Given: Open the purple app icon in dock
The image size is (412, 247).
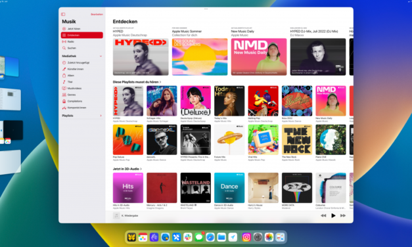Looking at the screenshot, I should coord(154,237).
